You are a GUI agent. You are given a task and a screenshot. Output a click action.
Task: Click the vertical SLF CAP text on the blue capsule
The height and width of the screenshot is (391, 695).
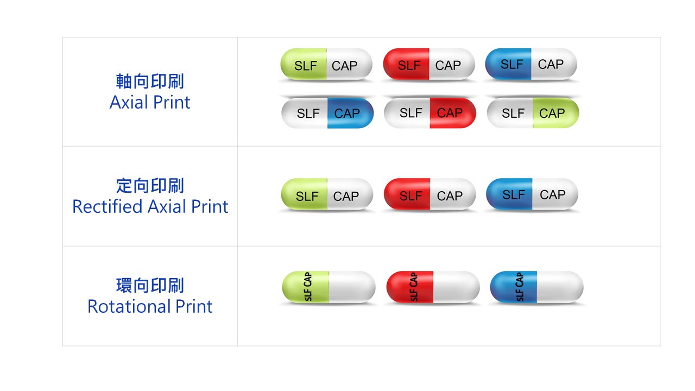pos(520,287)
